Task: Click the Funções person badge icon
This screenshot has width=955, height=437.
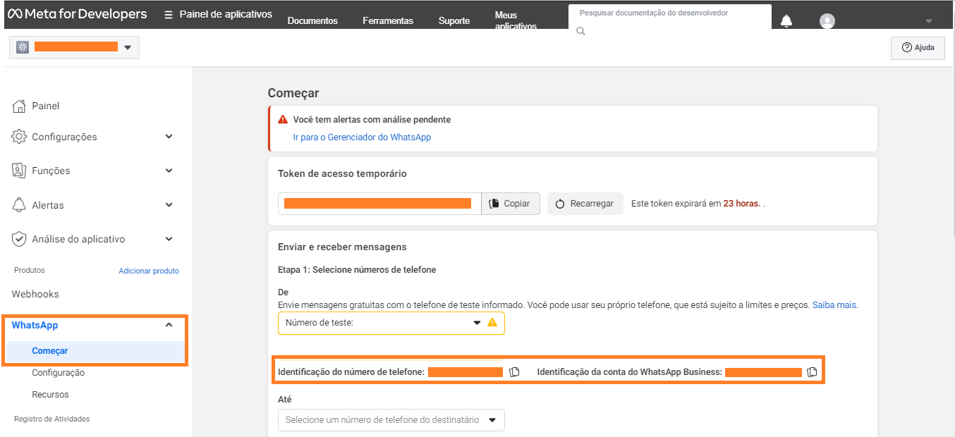Action: (19, 171)
